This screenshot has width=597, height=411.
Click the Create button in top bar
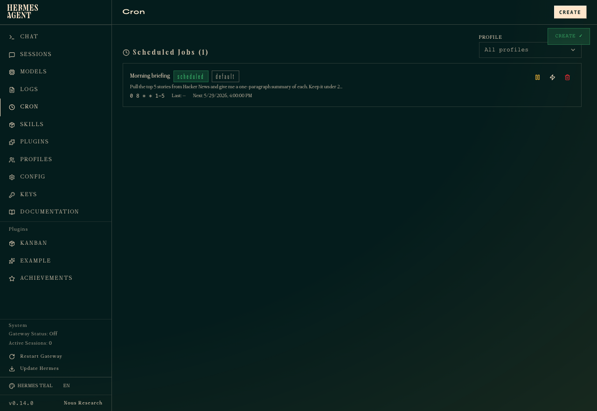(x=570, y=12)
